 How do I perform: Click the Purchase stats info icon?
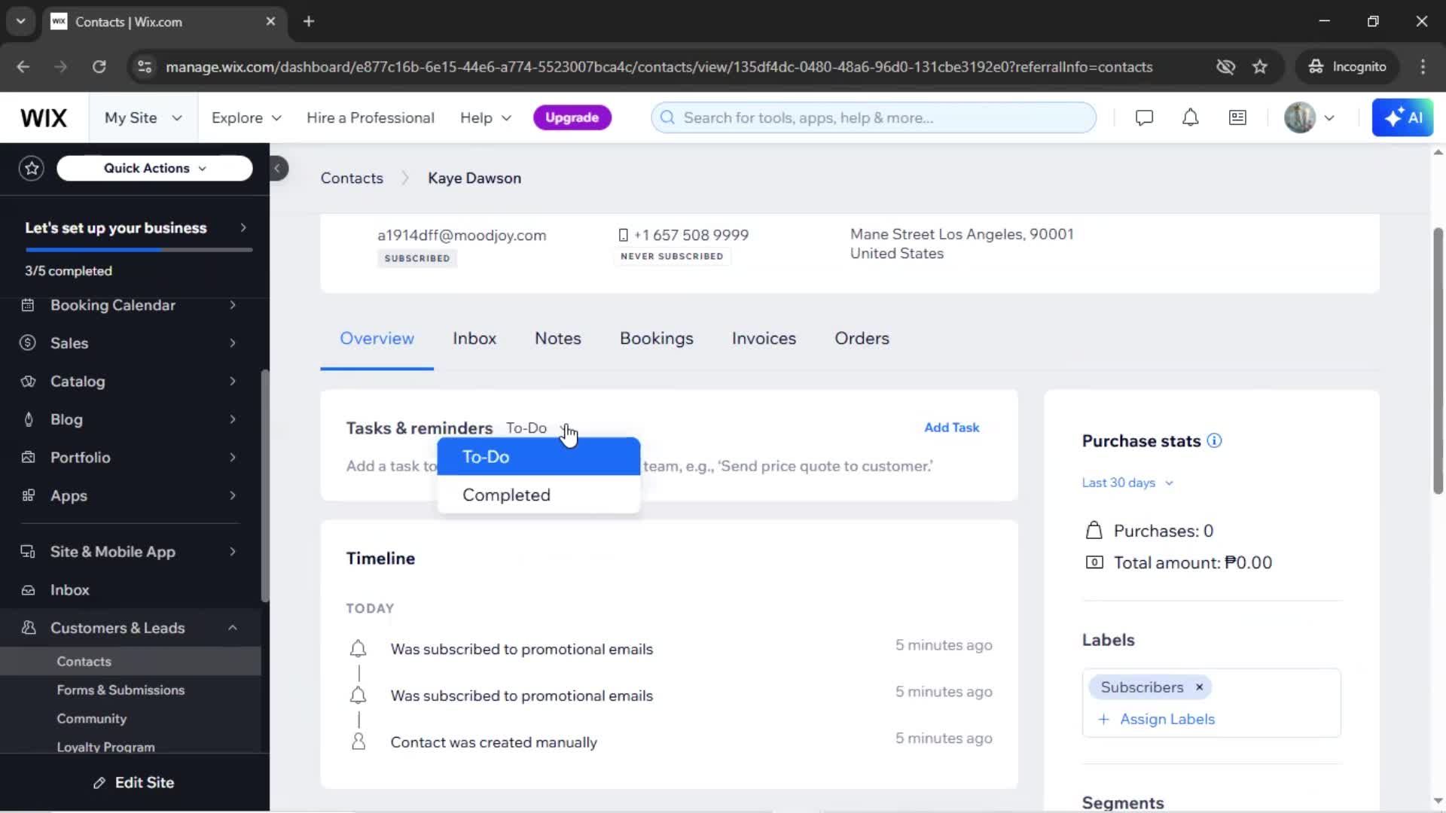(1214, 440)
